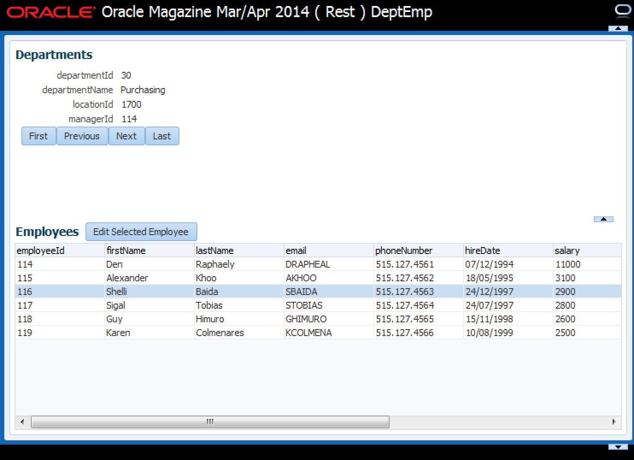634x460 pixels.
Task: Collapse the footer using bottom arrow
Action: 618,447
